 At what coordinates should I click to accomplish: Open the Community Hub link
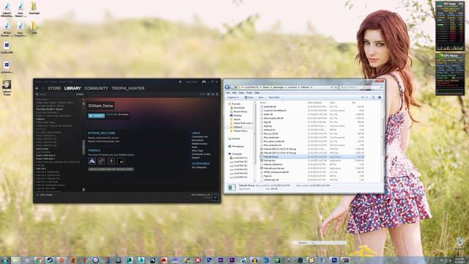point(199,137)
